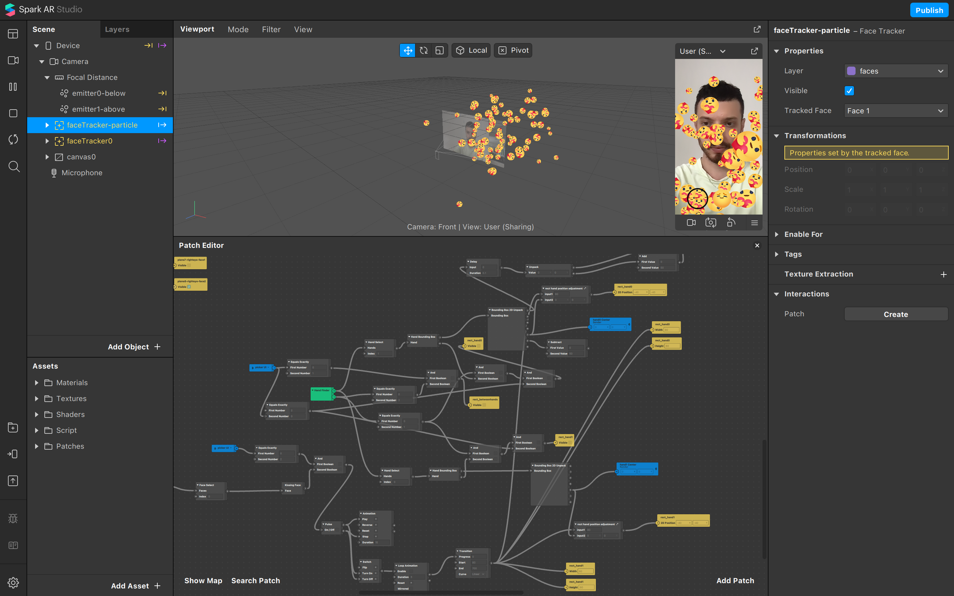Viewport: 954px width, 596px height.
Task: Toggle Visible checkbox on rect_betweenhands patch
Action: 485,405
